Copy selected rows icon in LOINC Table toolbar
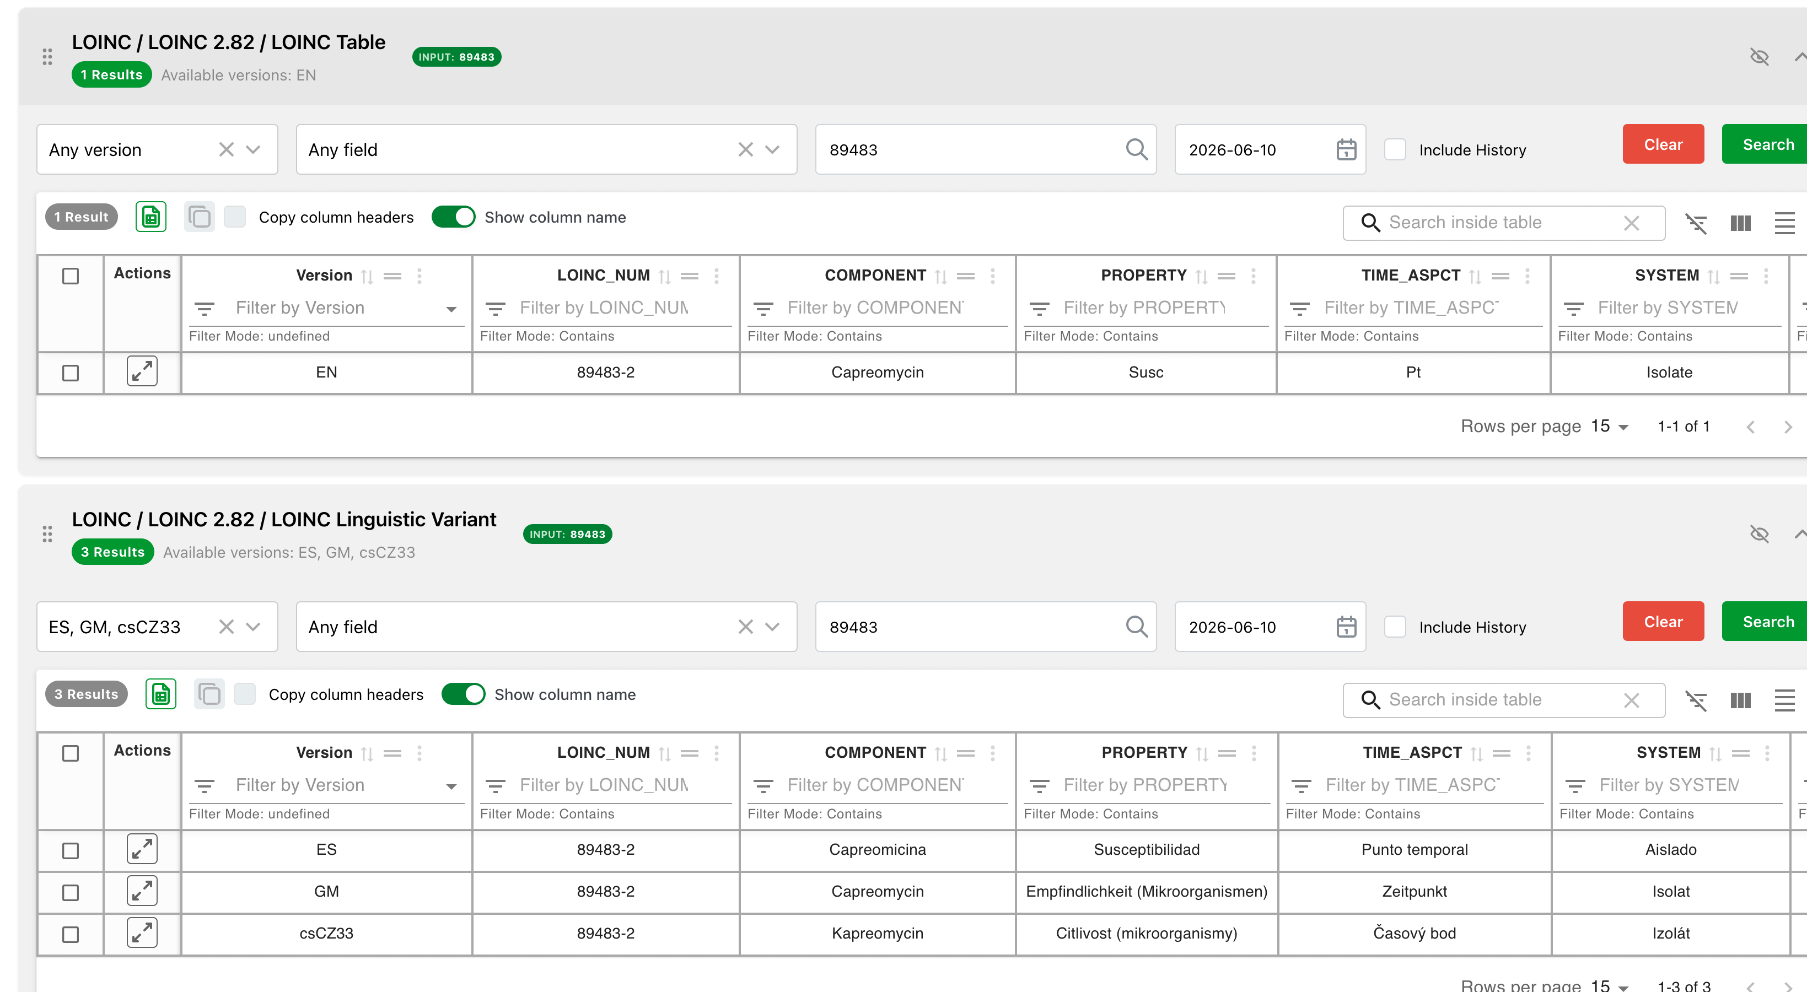This screenshot has width=1807, height=992. [200, 217]
